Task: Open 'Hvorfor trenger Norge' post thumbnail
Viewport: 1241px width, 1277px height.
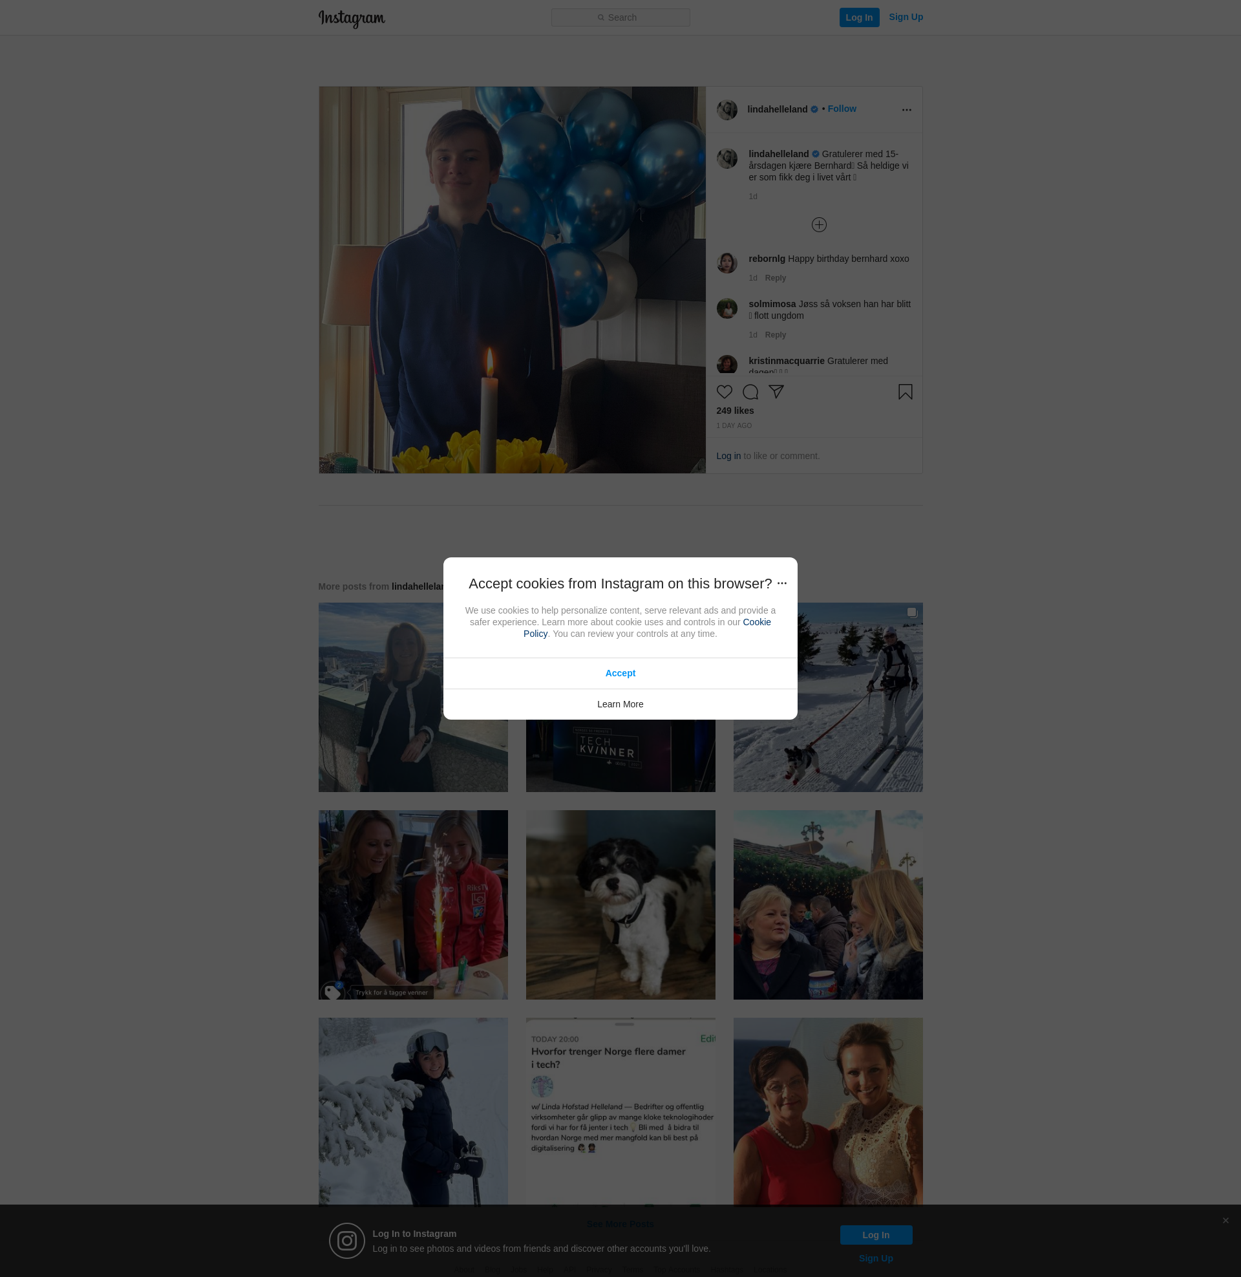Action: (620, 1112)
